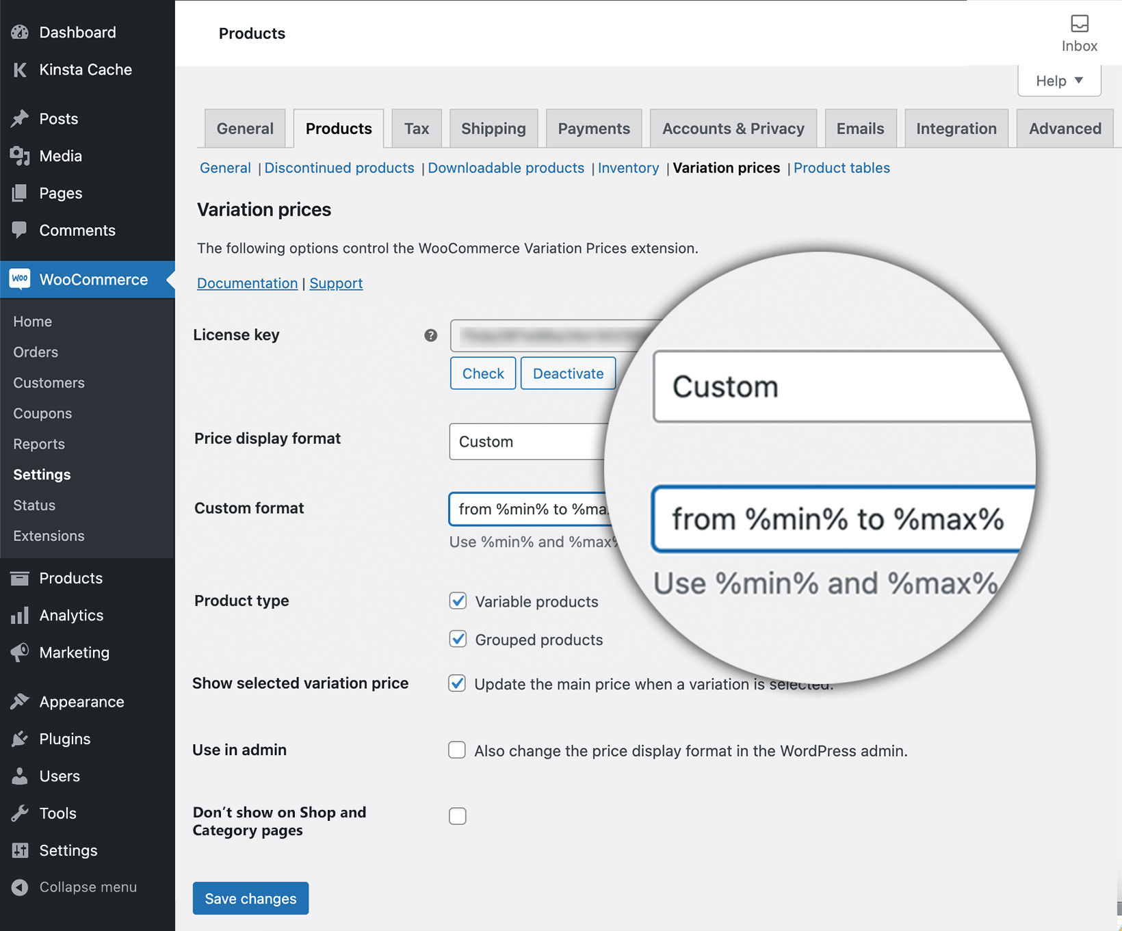Screen dimensions: 1122x931
Task: Click the Kinsta Cache K icon
Action: (x=20, y=70)
